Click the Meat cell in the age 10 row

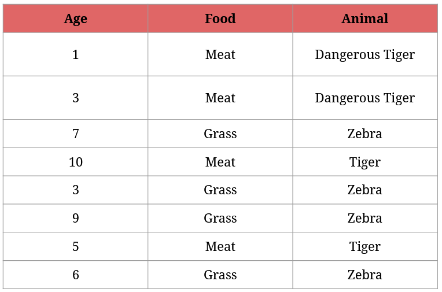pyautogui.click(x=220, y=162)
